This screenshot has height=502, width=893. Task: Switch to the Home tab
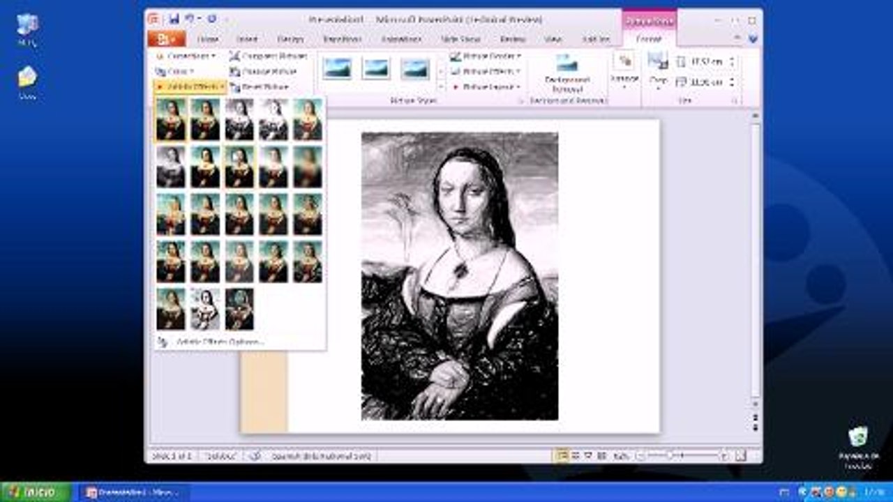(208, 40)
